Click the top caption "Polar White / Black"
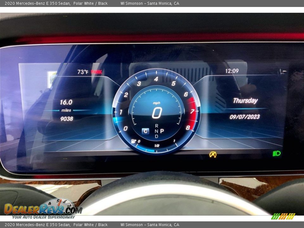304x228 pixels. (x=90, y=3)
